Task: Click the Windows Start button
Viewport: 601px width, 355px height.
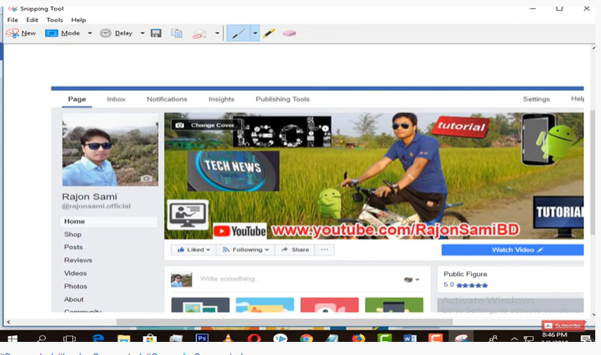Action: [x=12, y=338]
